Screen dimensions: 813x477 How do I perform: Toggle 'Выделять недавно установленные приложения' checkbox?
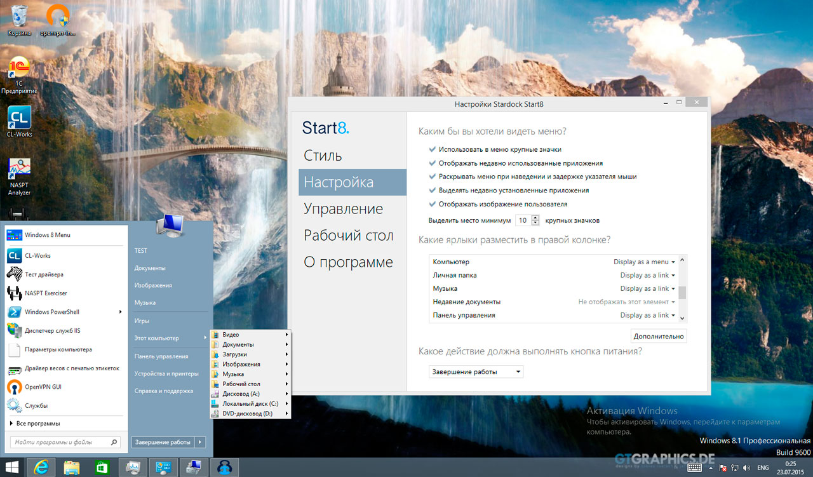[433, 191]
